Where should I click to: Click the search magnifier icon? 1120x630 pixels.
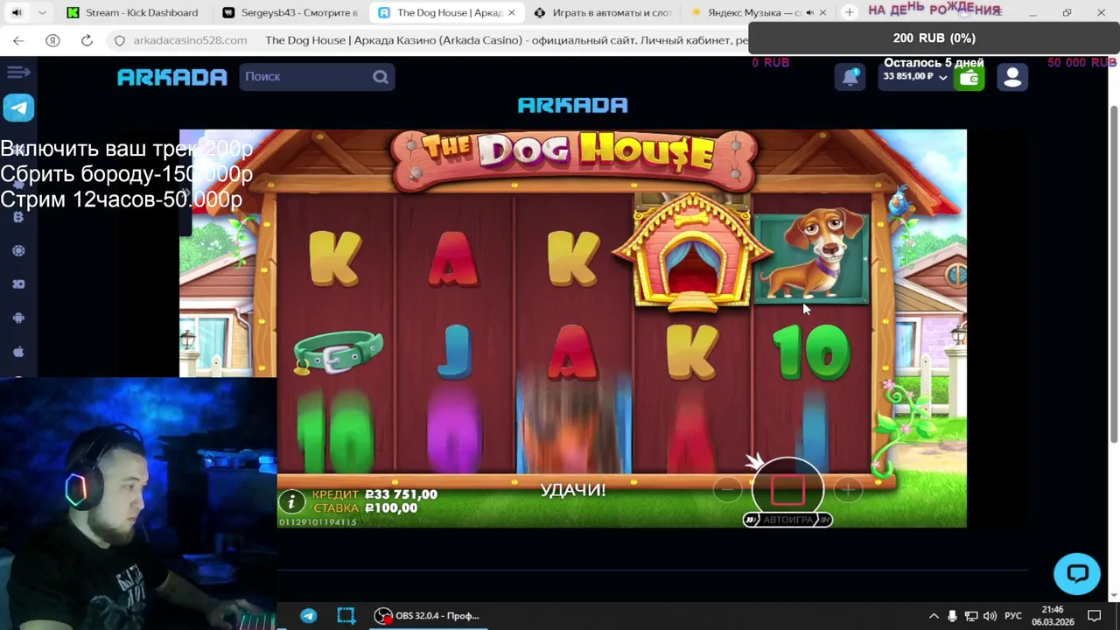click(x=381, y=77)
